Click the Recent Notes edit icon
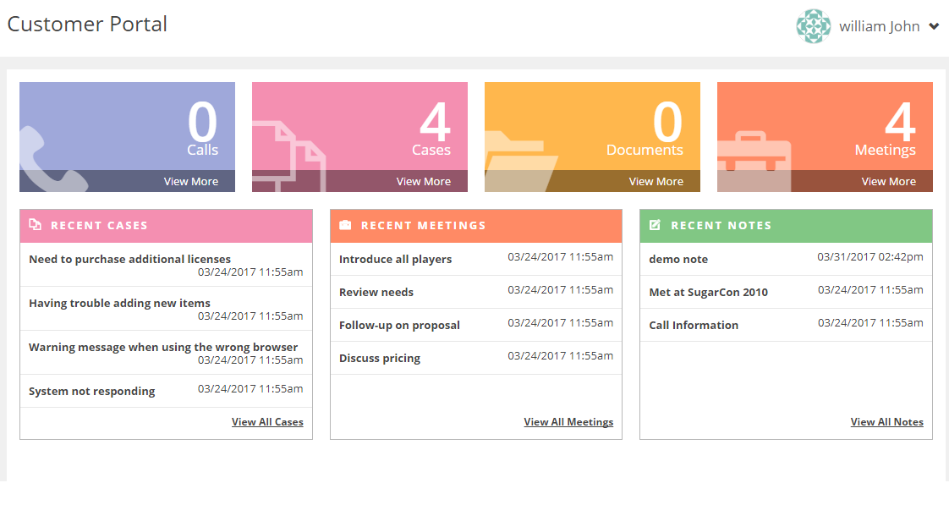Image resolution: width=949 pixels, height=527 pixels. (x=655, y=225)
